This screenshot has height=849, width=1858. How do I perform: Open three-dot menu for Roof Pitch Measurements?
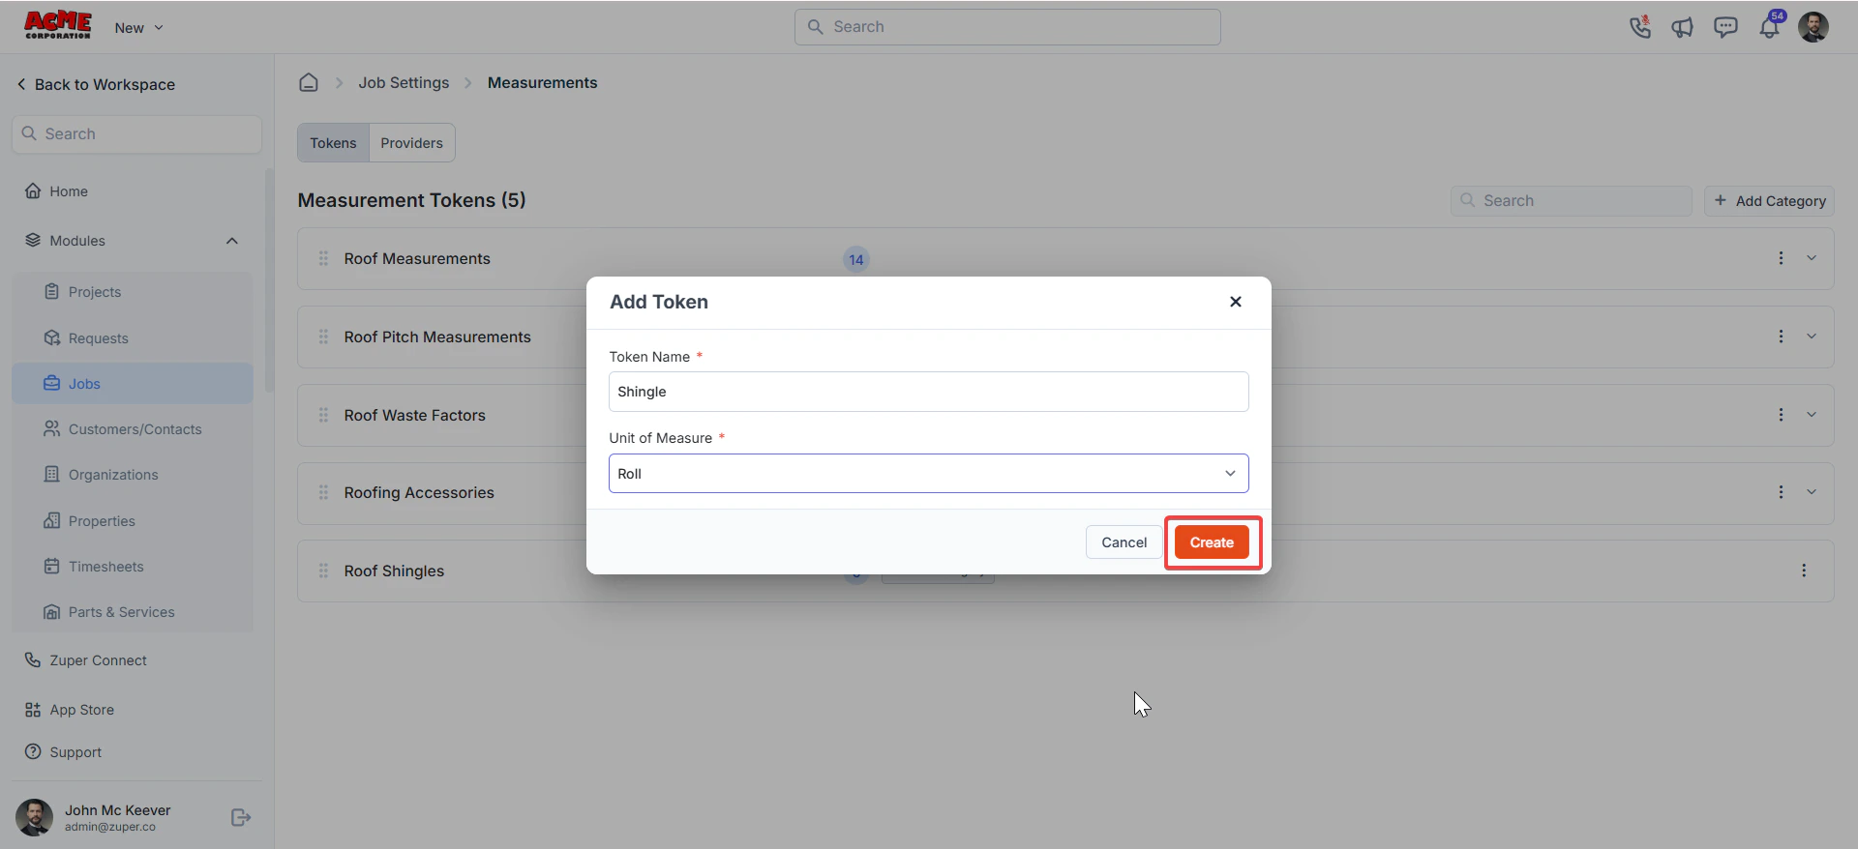1781,337
